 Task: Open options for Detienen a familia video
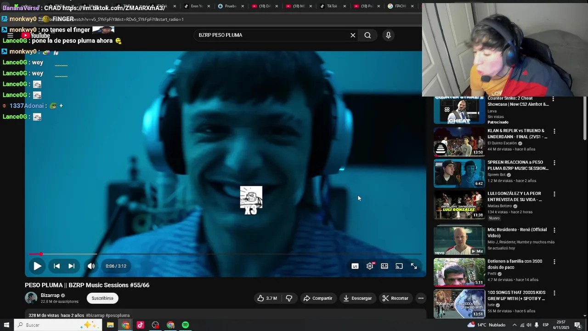click(x=554, y=262)
